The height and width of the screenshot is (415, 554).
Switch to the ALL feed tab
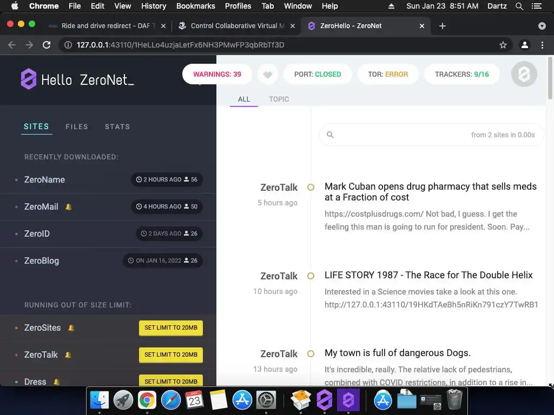[244, 99]
